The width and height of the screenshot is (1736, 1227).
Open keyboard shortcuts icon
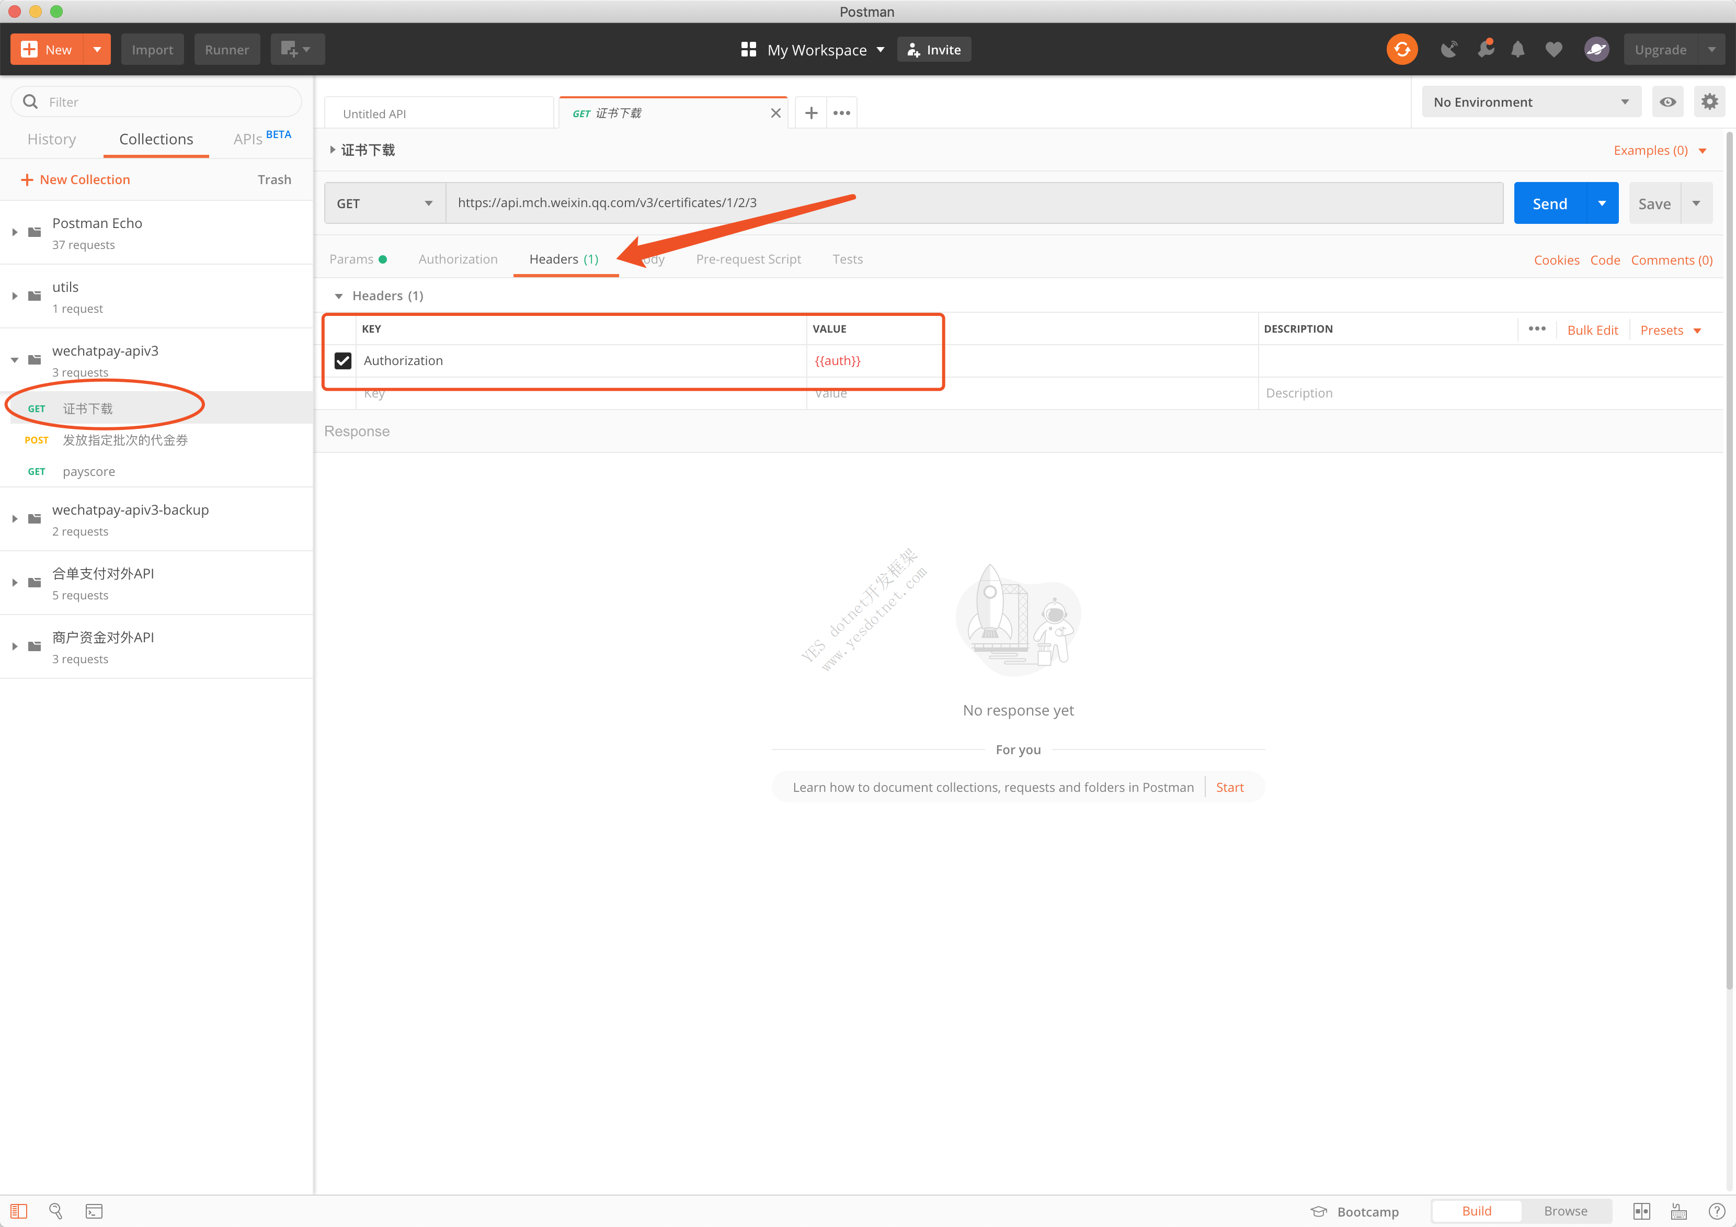tap(1678, 1211)
